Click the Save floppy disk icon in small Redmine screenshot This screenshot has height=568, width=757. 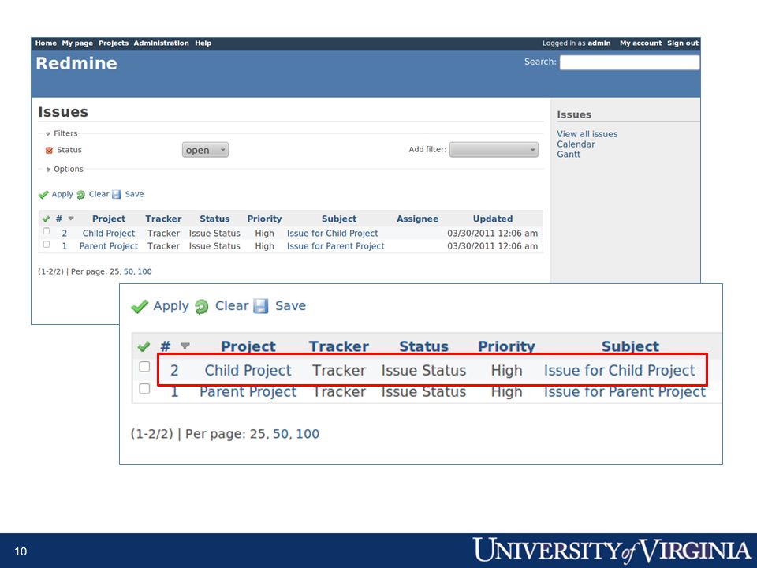[117, 194]
